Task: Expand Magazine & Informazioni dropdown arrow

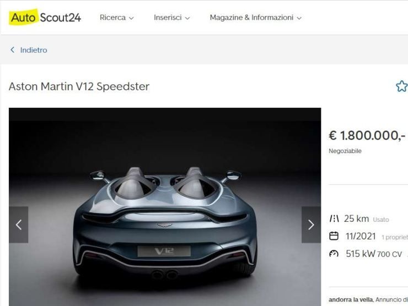Action: [x=299, y=18]
